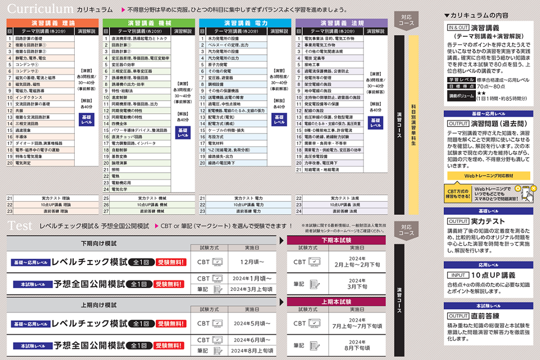This screenshot has height=360, width=540.
Task: Click CBT monitor icon beside 12月頃〜
Action: pos(217,262)
